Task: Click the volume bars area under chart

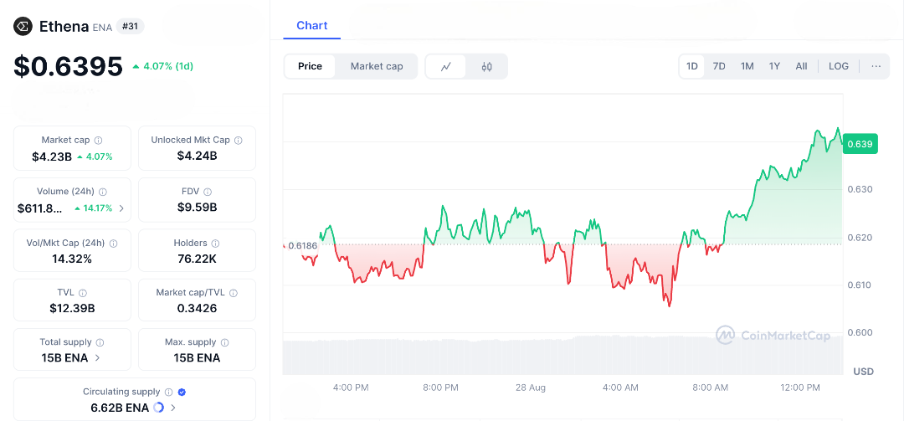Action: [562, 357]
